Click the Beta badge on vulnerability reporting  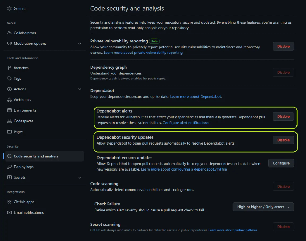click(x=154, y=41)
